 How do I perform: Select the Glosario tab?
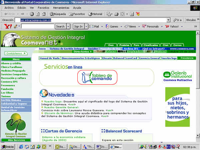[x=107, y=58]
